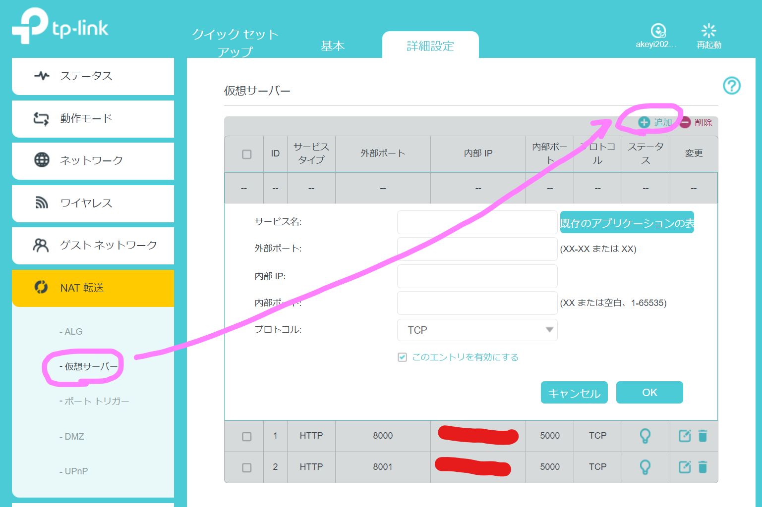Edit entry ID 1 using its pencil icon
762x507 pixels.
click(684, 436)
